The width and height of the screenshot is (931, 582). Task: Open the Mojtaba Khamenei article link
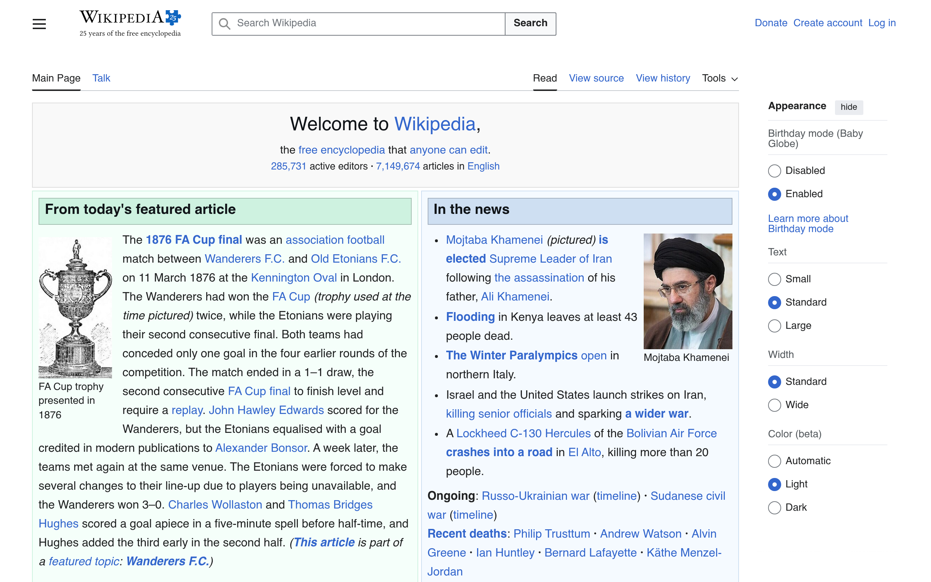click(x=495, y=239)
